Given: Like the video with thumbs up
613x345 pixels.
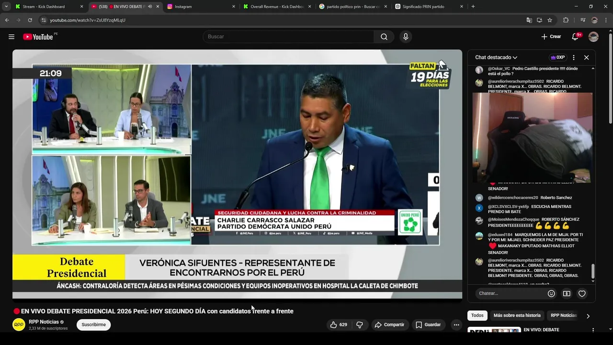Looking at the screenshot, I should pos(339,325).
